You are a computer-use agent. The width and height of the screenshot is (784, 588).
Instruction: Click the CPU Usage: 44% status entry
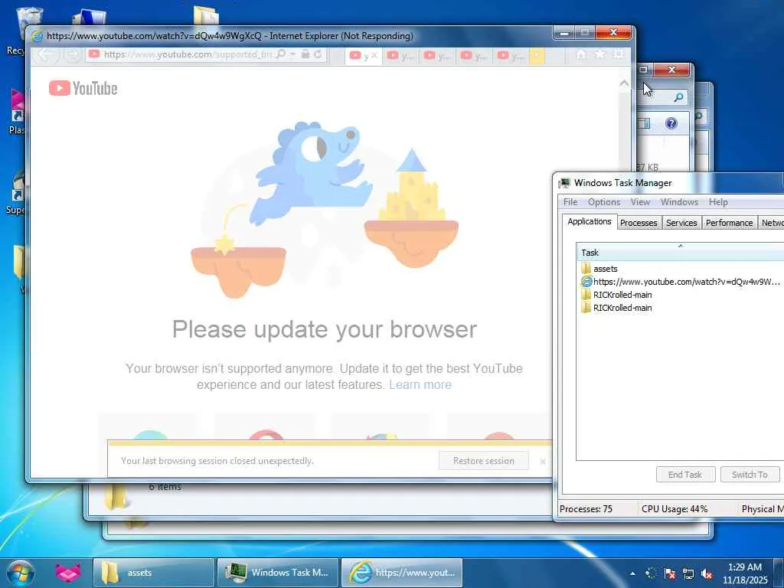click(674, 509)
